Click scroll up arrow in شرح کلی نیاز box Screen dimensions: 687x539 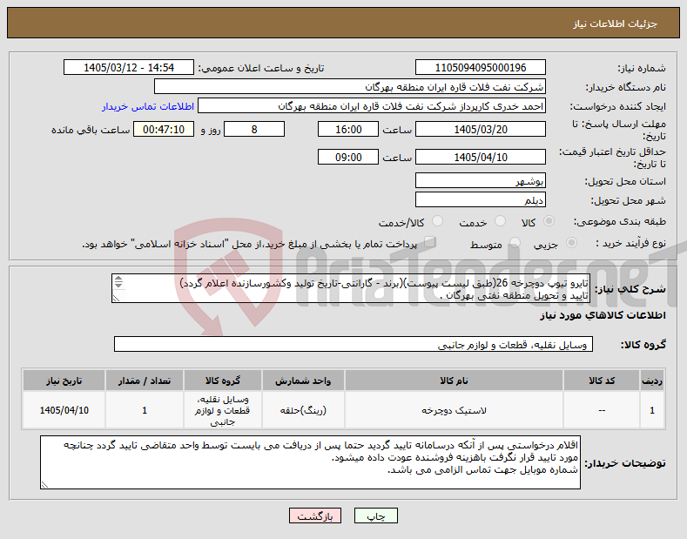(118, 280)
